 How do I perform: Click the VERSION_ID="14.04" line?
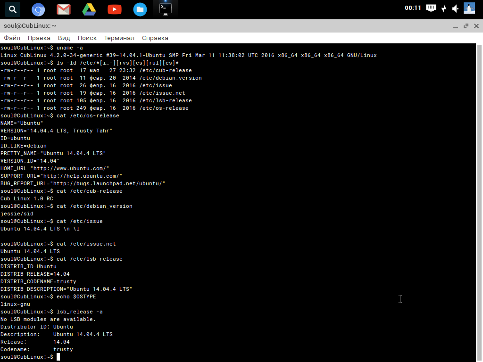point(30,161)
